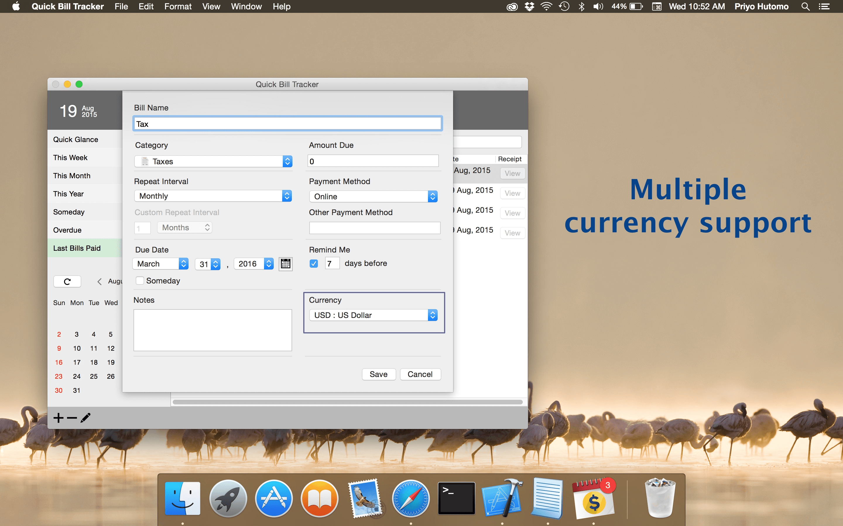843x526 pixels.
Task: Click the Spotlight search icon
Action: point(805,7)
